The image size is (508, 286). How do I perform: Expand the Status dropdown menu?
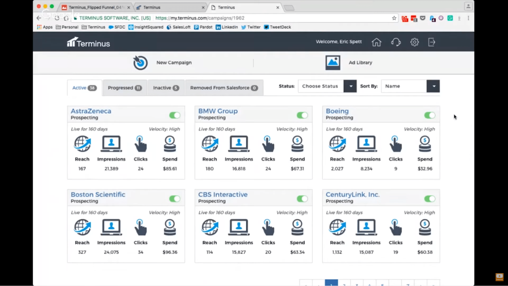click(x=350, y=86)
